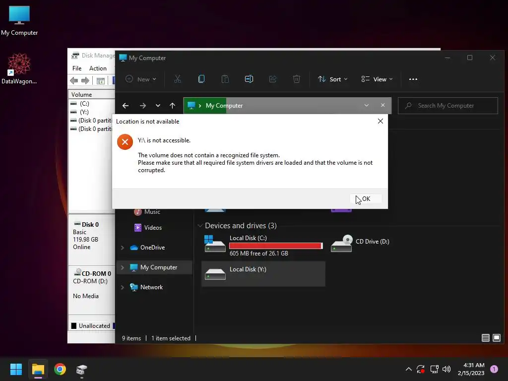Image resolution: width=508 pixels, height=381 pixels.
Task: Expand the address bar history dropdown
Action: (x=367, y=105)
